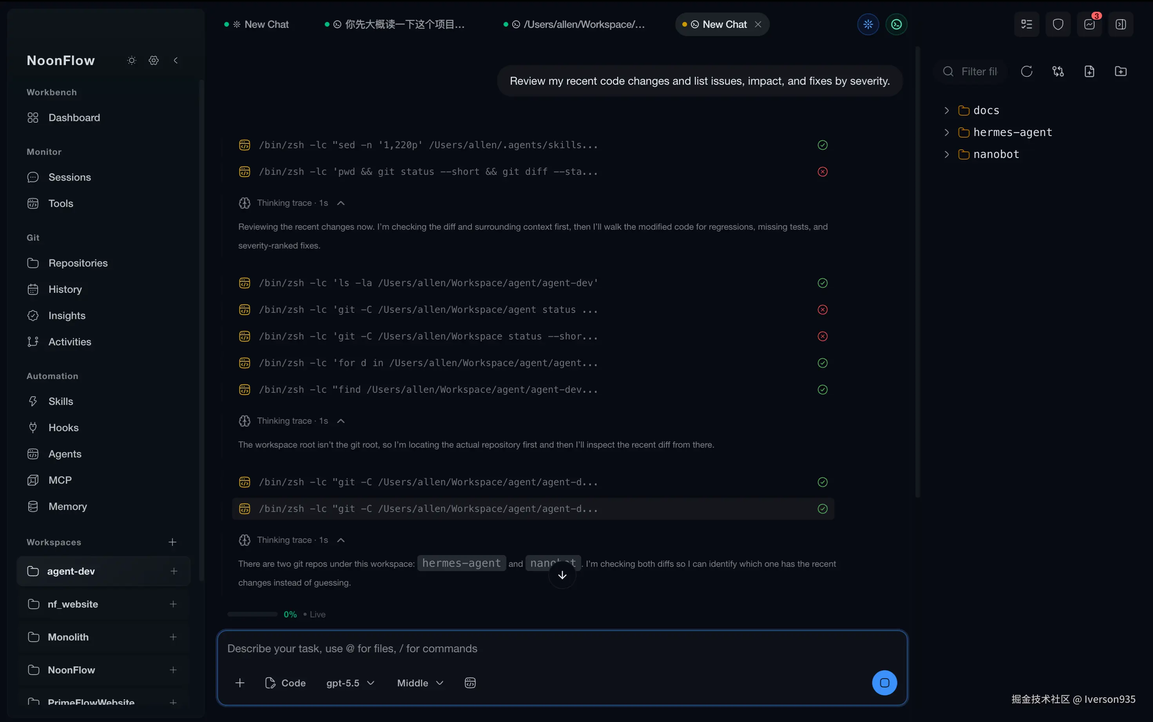Open the gpt-5.5 model dropdown

(x=350, y=683)
